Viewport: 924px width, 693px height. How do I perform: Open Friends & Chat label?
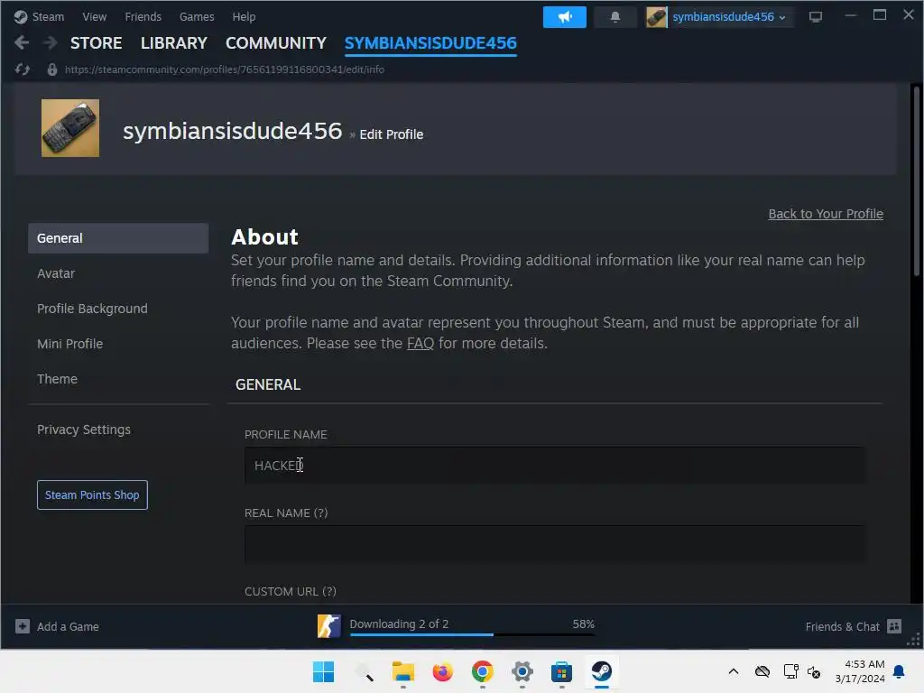(x=842, y=626)
